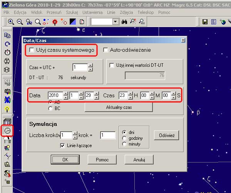Image resolution: width=231 pixels, height=193 pixels.
Task: Click the zoom out magnifier icon
Action: click(20, 22)
